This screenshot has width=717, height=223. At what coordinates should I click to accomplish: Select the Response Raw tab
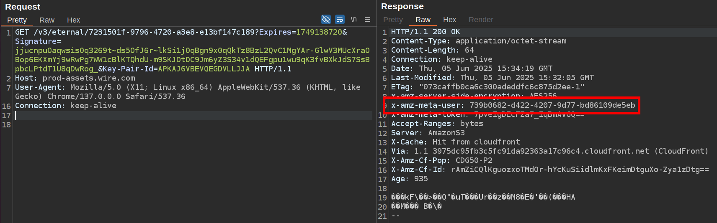click(423, 20)
